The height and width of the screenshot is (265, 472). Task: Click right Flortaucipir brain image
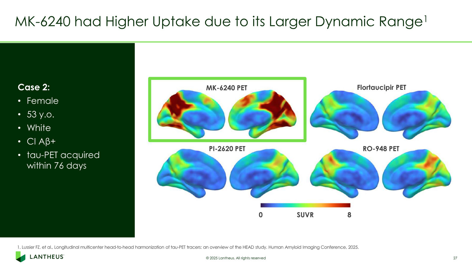[417, 115]
